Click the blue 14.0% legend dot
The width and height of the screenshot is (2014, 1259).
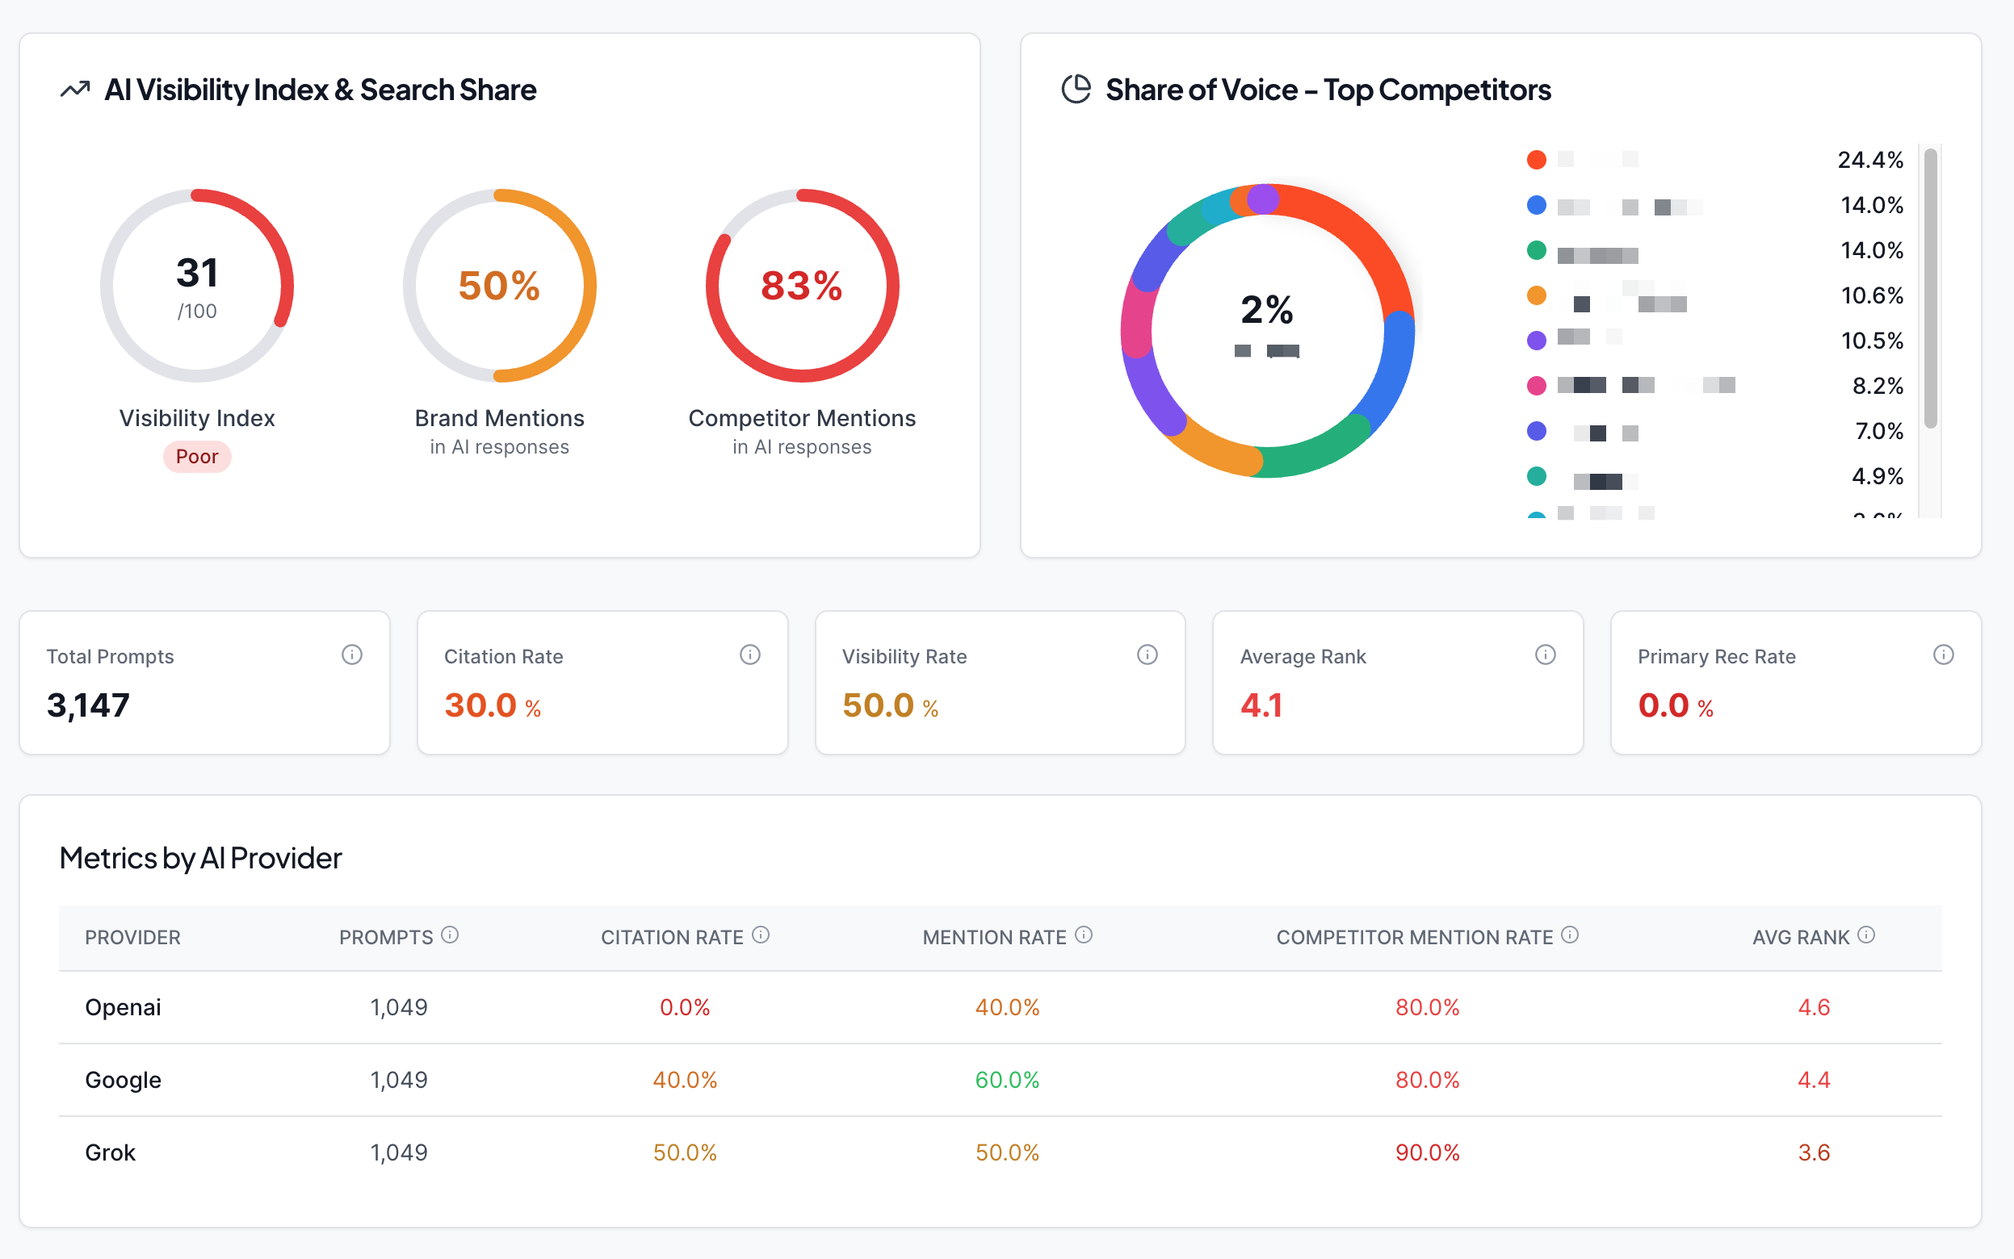[1537, 205]
